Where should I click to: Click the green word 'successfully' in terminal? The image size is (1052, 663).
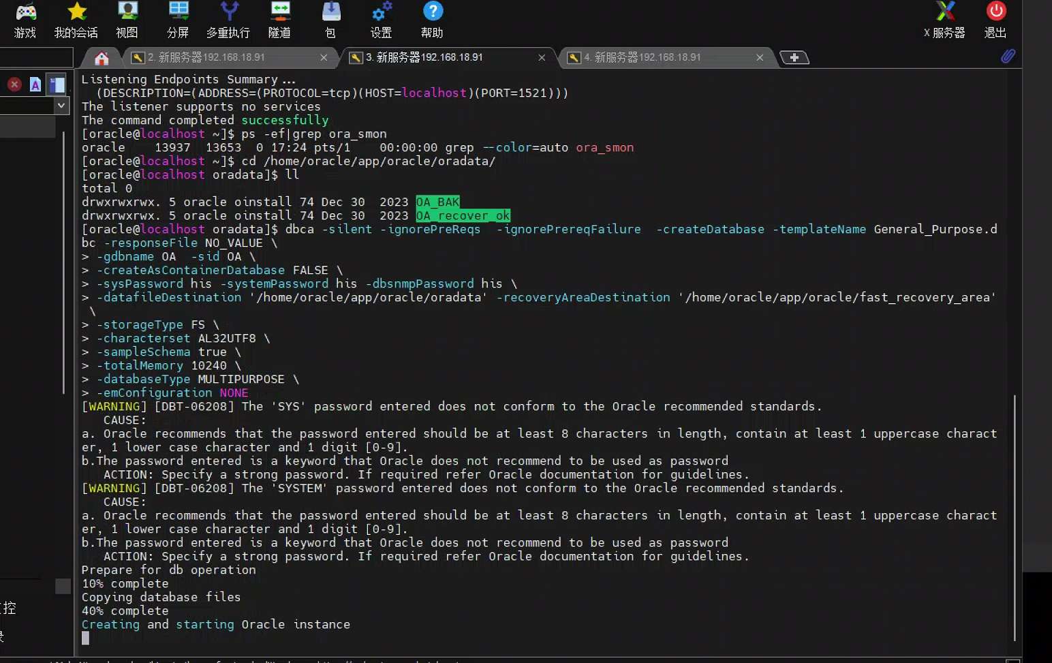pyautogui.click(x=285, y=121)
